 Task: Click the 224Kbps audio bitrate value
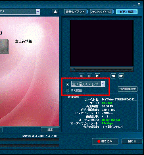tap(107, 123)
